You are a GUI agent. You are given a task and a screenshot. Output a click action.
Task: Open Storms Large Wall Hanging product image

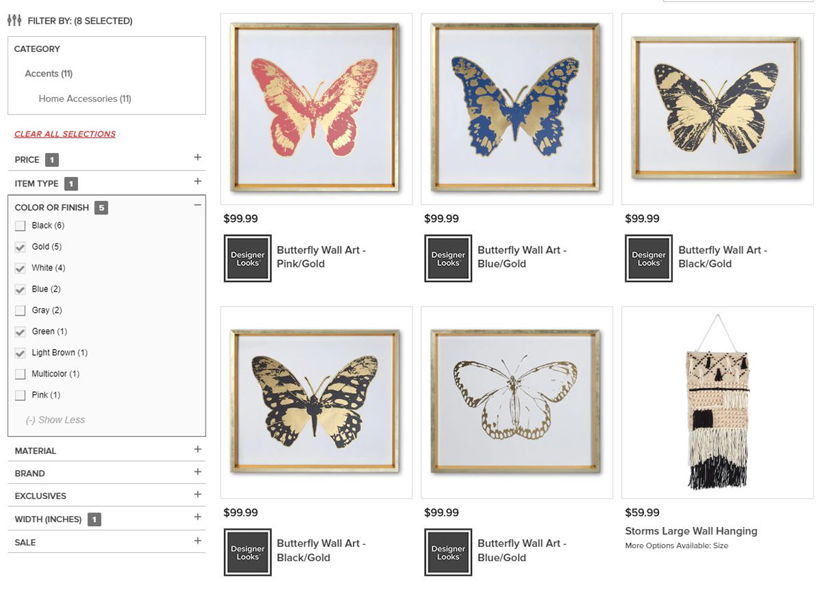[x=717, y=402]
